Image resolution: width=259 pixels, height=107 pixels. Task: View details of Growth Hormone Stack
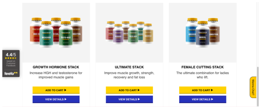point(56,99)
